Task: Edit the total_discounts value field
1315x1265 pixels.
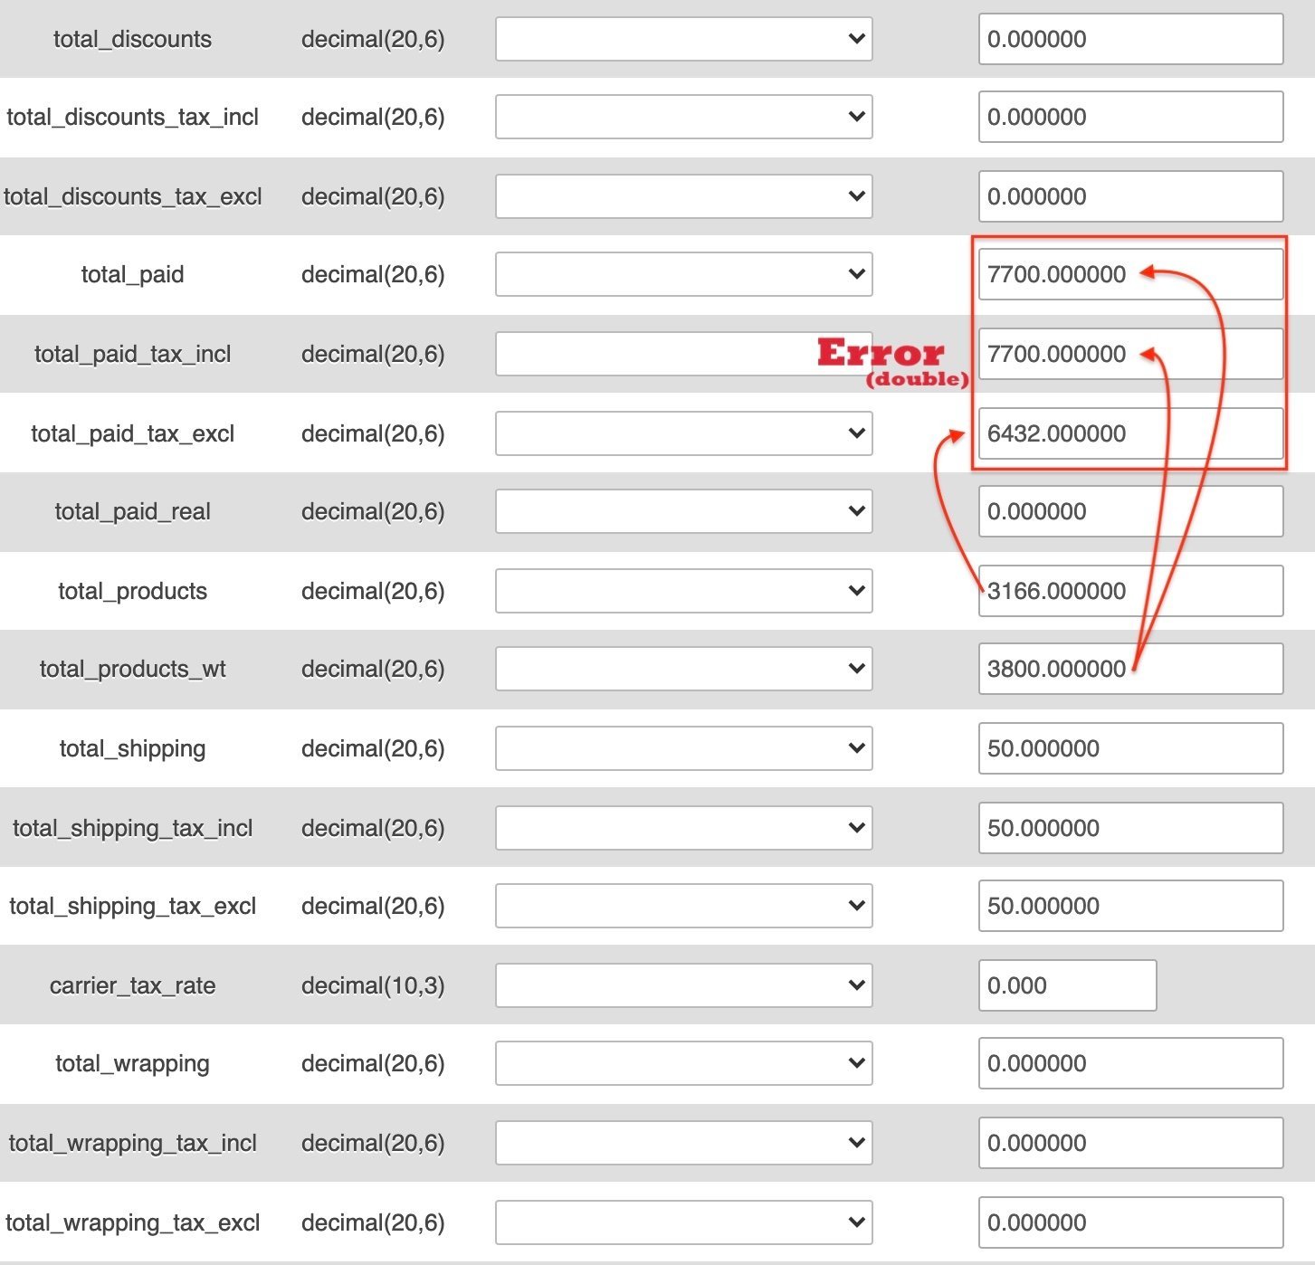Action: [x=1130, y=39]
